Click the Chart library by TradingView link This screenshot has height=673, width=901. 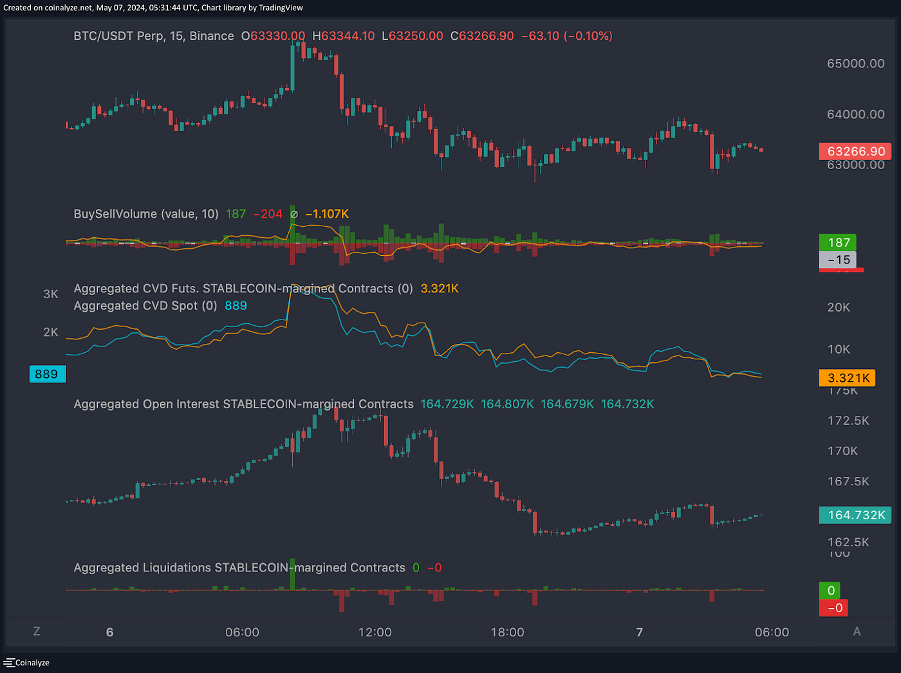pyautogui.click(x=251, y=8)
